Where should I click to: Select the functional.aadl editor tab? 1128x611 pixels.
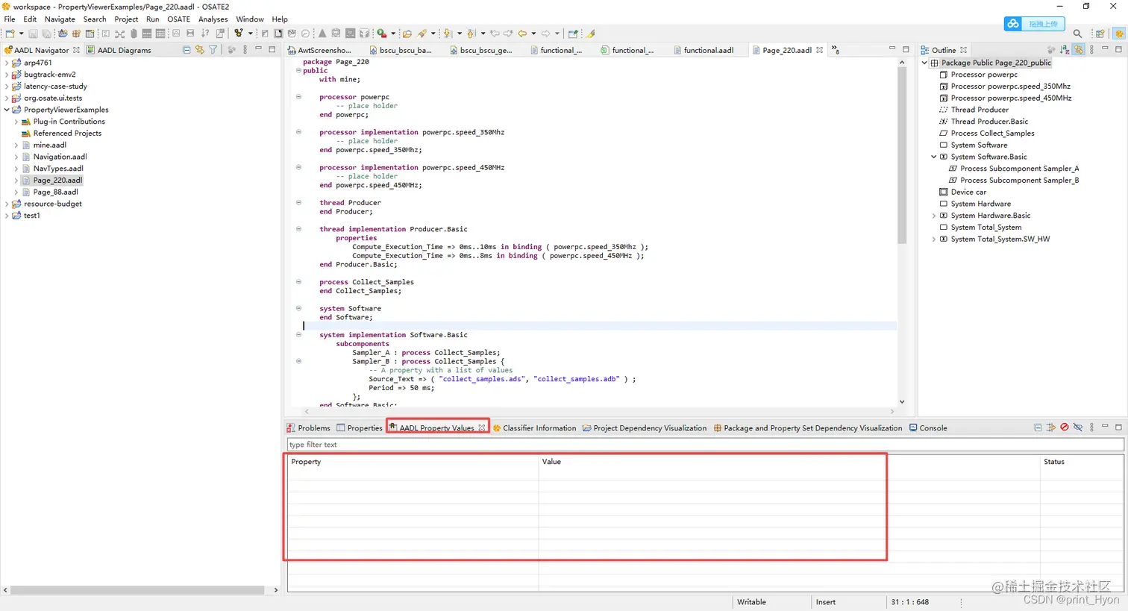coord(704,50)
